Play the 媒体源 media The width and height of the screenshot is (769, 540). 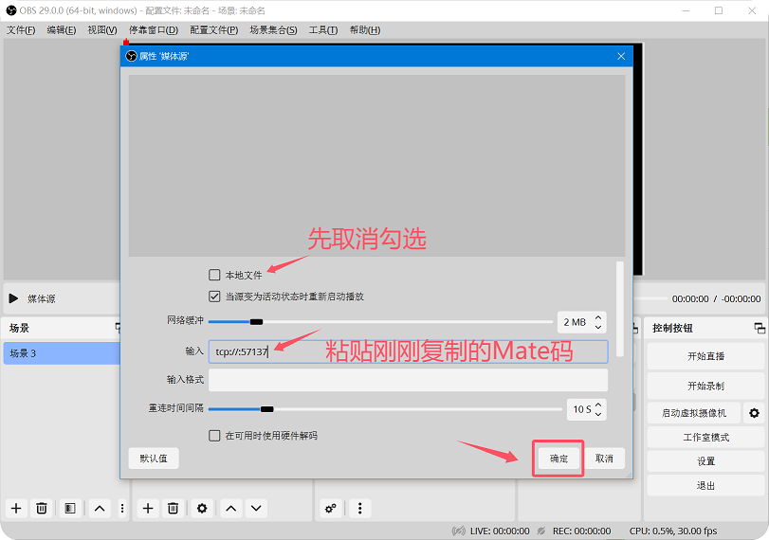click(x=13, y=298)
